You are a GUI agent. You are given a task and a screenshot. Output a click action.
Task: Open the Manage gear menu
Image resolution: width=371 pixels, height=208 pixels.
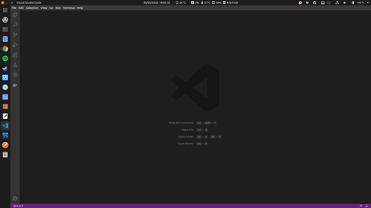15,198
